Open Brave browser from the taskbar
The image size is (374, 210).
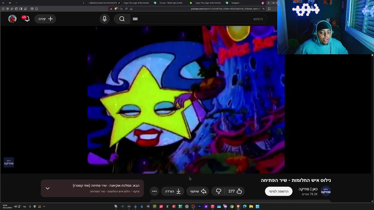tap(238, 206)
